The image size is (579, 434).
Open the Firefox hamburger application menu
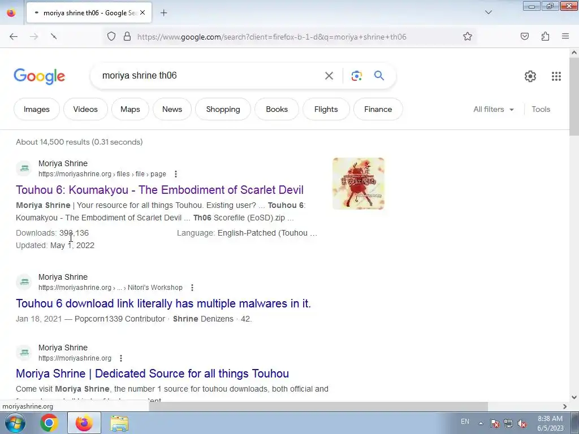point(565,37)
